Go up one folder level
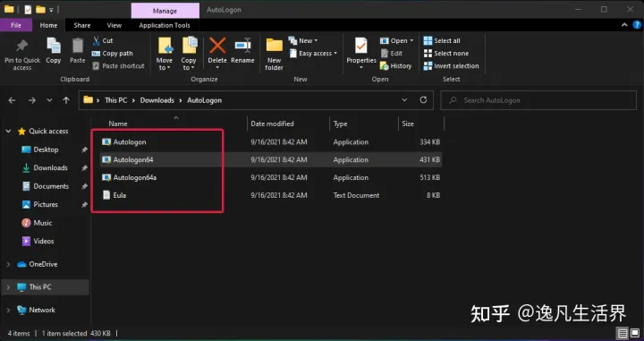Image resolution: width=644 pixels, height=341 pixels. coord(66,100)
